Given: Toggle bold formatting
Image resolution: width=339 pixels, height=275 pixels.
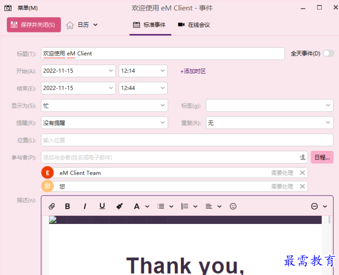Looking at the screenshot, I should 67,206.
